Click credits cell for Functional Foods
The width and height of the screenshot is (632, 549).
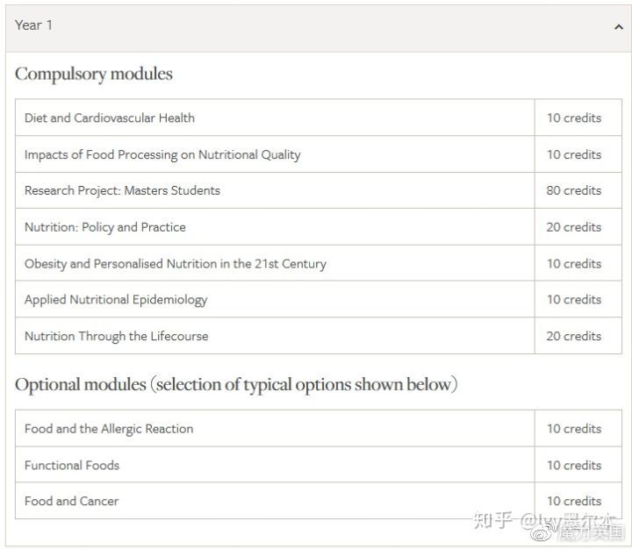[x=574, y=466]
